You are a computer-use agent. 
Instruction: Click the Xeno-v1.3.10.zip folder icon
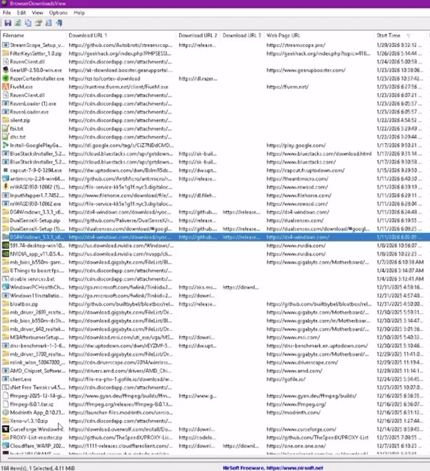point(6,421)
